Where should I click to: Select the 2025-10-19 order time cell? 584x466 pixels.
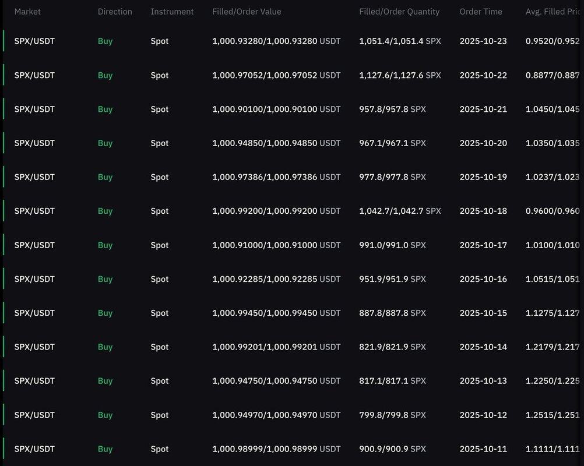[483, 177]
